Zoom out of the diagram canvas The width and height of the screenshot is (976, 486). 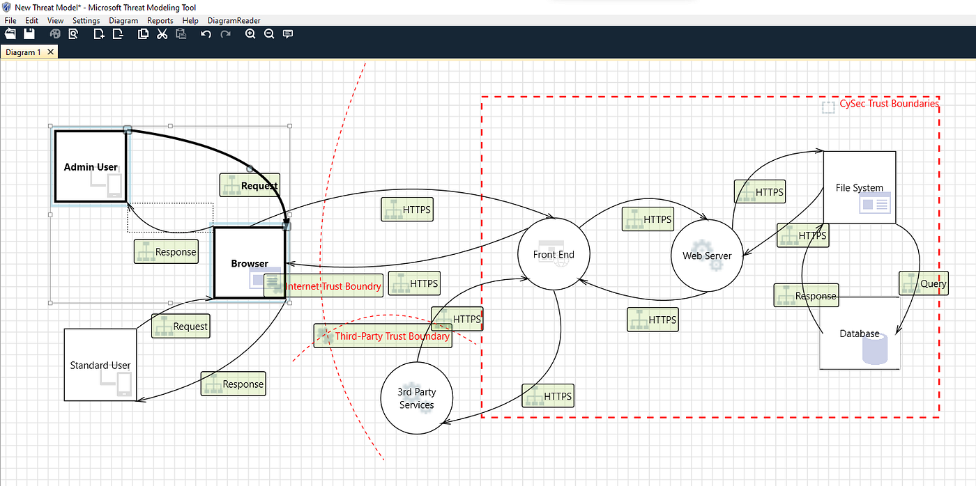[x=269, y=33]
